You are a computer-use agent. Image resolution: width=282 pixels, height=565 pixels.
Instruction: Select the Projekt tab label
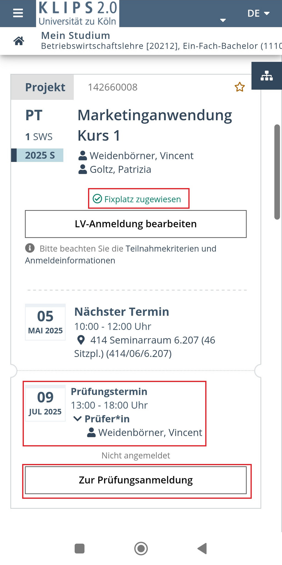click(45, 87)
